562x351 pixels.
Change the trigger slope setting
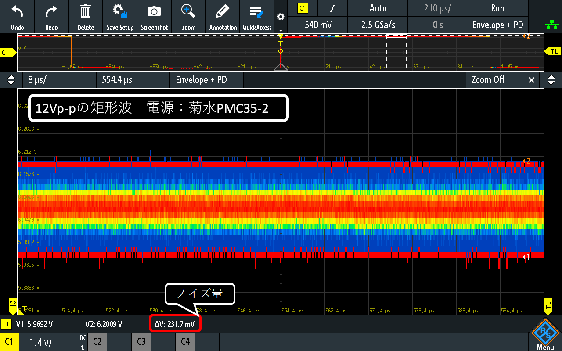(x=332, y=8)
